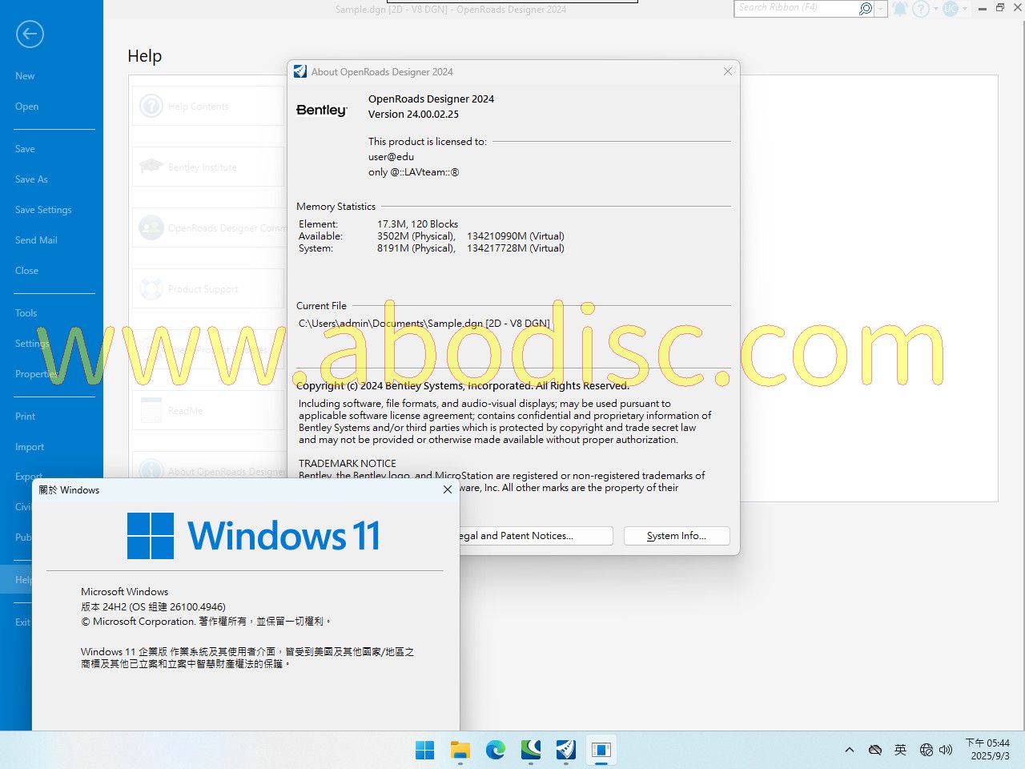
Task: Click the Search Ribbon magnifier icon
Action: [866, 8]
